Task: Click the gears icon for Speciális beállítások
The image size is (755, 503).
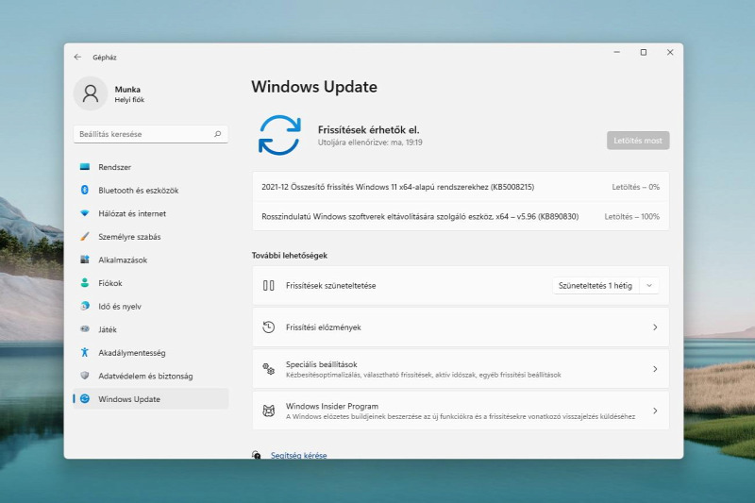Action: pyautogui.click(x=269, y=369)
